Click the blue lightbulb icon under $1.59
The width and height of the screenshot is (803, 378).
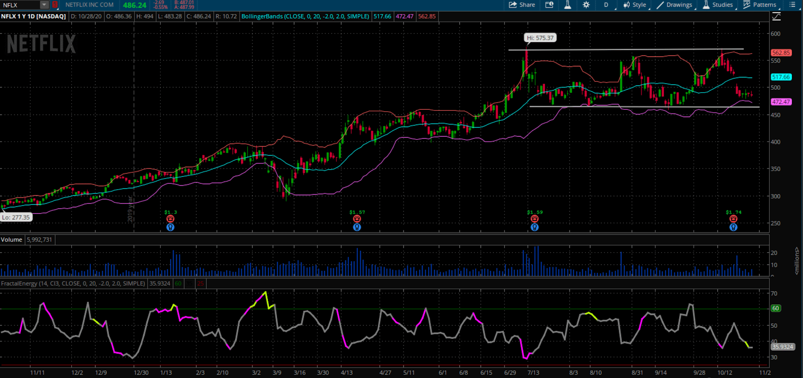tap(534, 227)
